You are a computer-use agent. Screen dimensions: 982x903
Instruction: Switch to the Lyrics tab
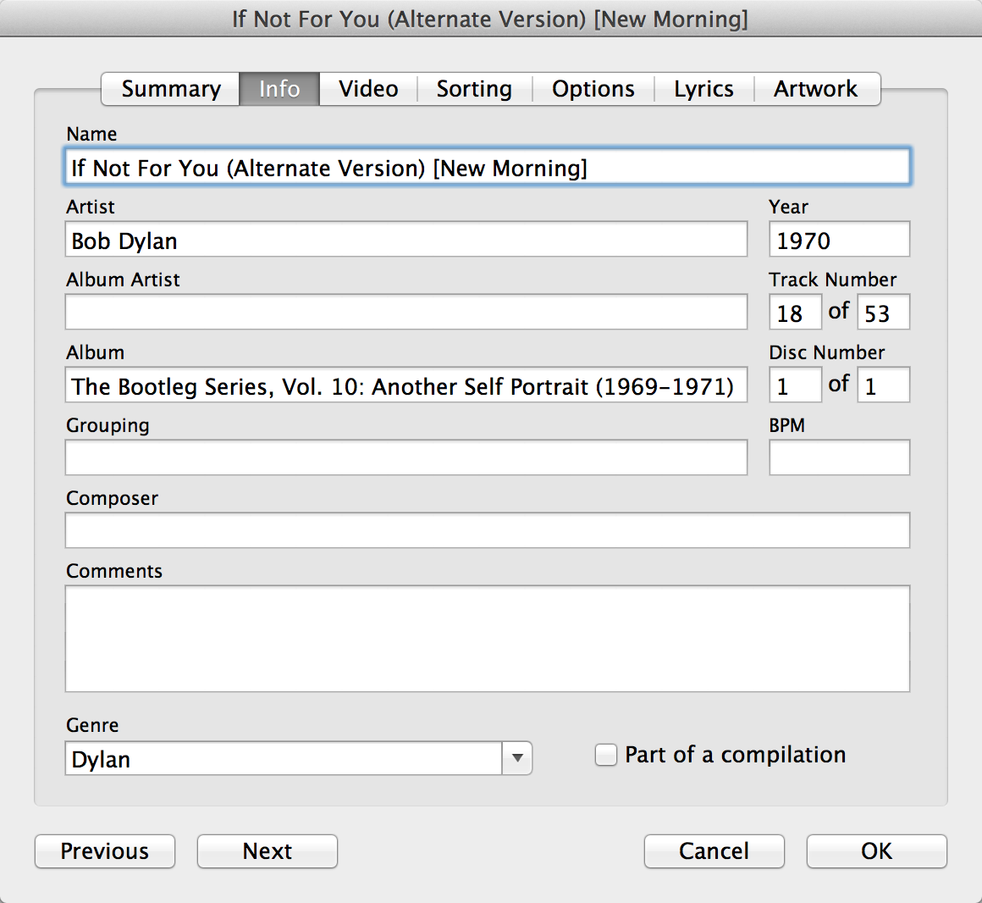point(704,89)
